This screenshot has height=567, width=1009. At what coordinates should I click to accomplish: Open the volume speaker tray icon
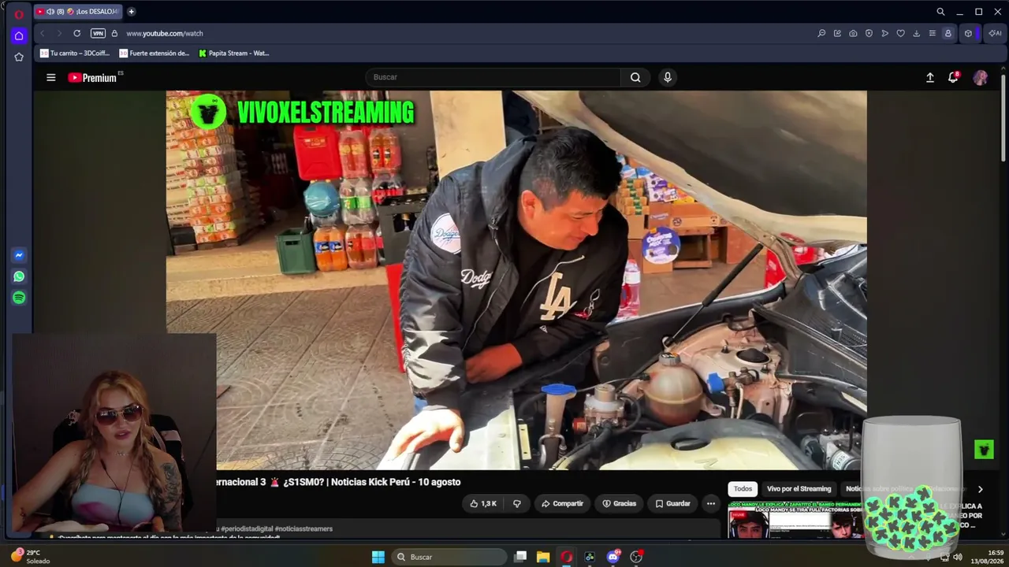(958, 557)
